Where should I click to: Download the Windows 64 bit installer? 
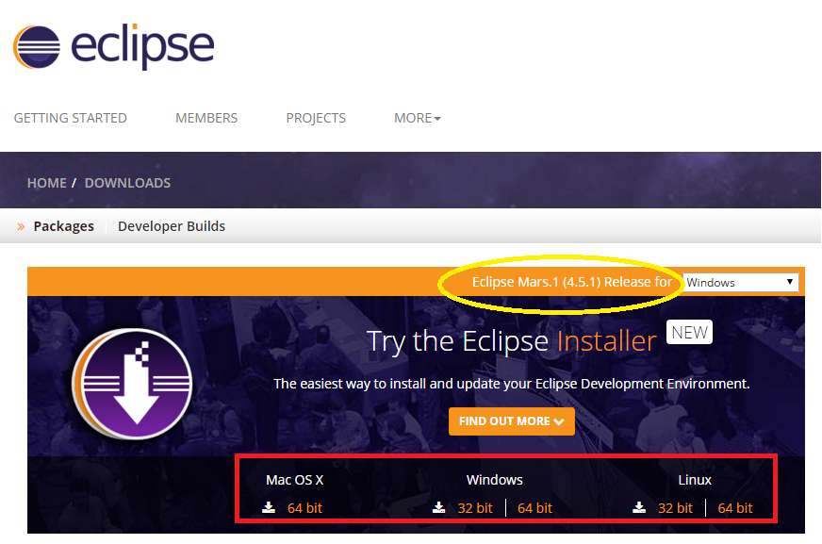[x=534, y=508]
